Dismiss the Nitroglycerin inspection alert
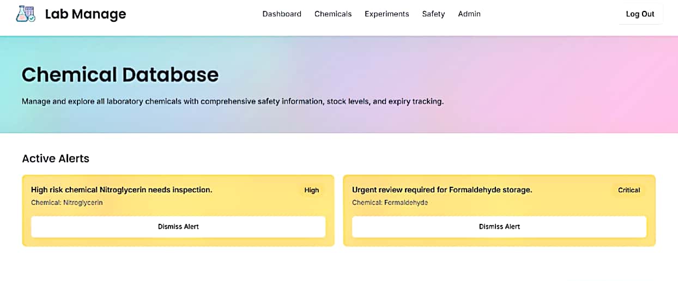Screen dimensions: 678x281 click(178, 227)
